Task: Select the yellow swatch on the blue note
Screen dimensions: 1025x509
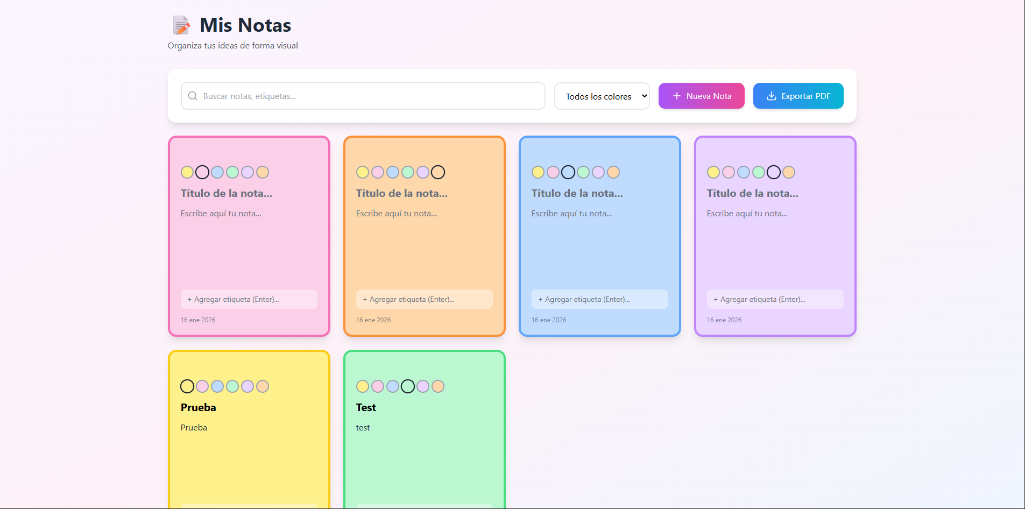Action: pos(538,172)
